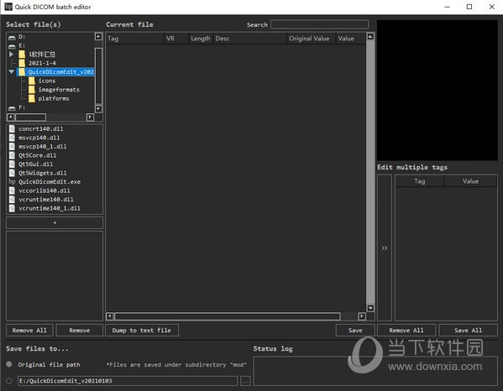Click the icons folder icon
Viewport: 503px width, 391px height.
coord(32,81)
